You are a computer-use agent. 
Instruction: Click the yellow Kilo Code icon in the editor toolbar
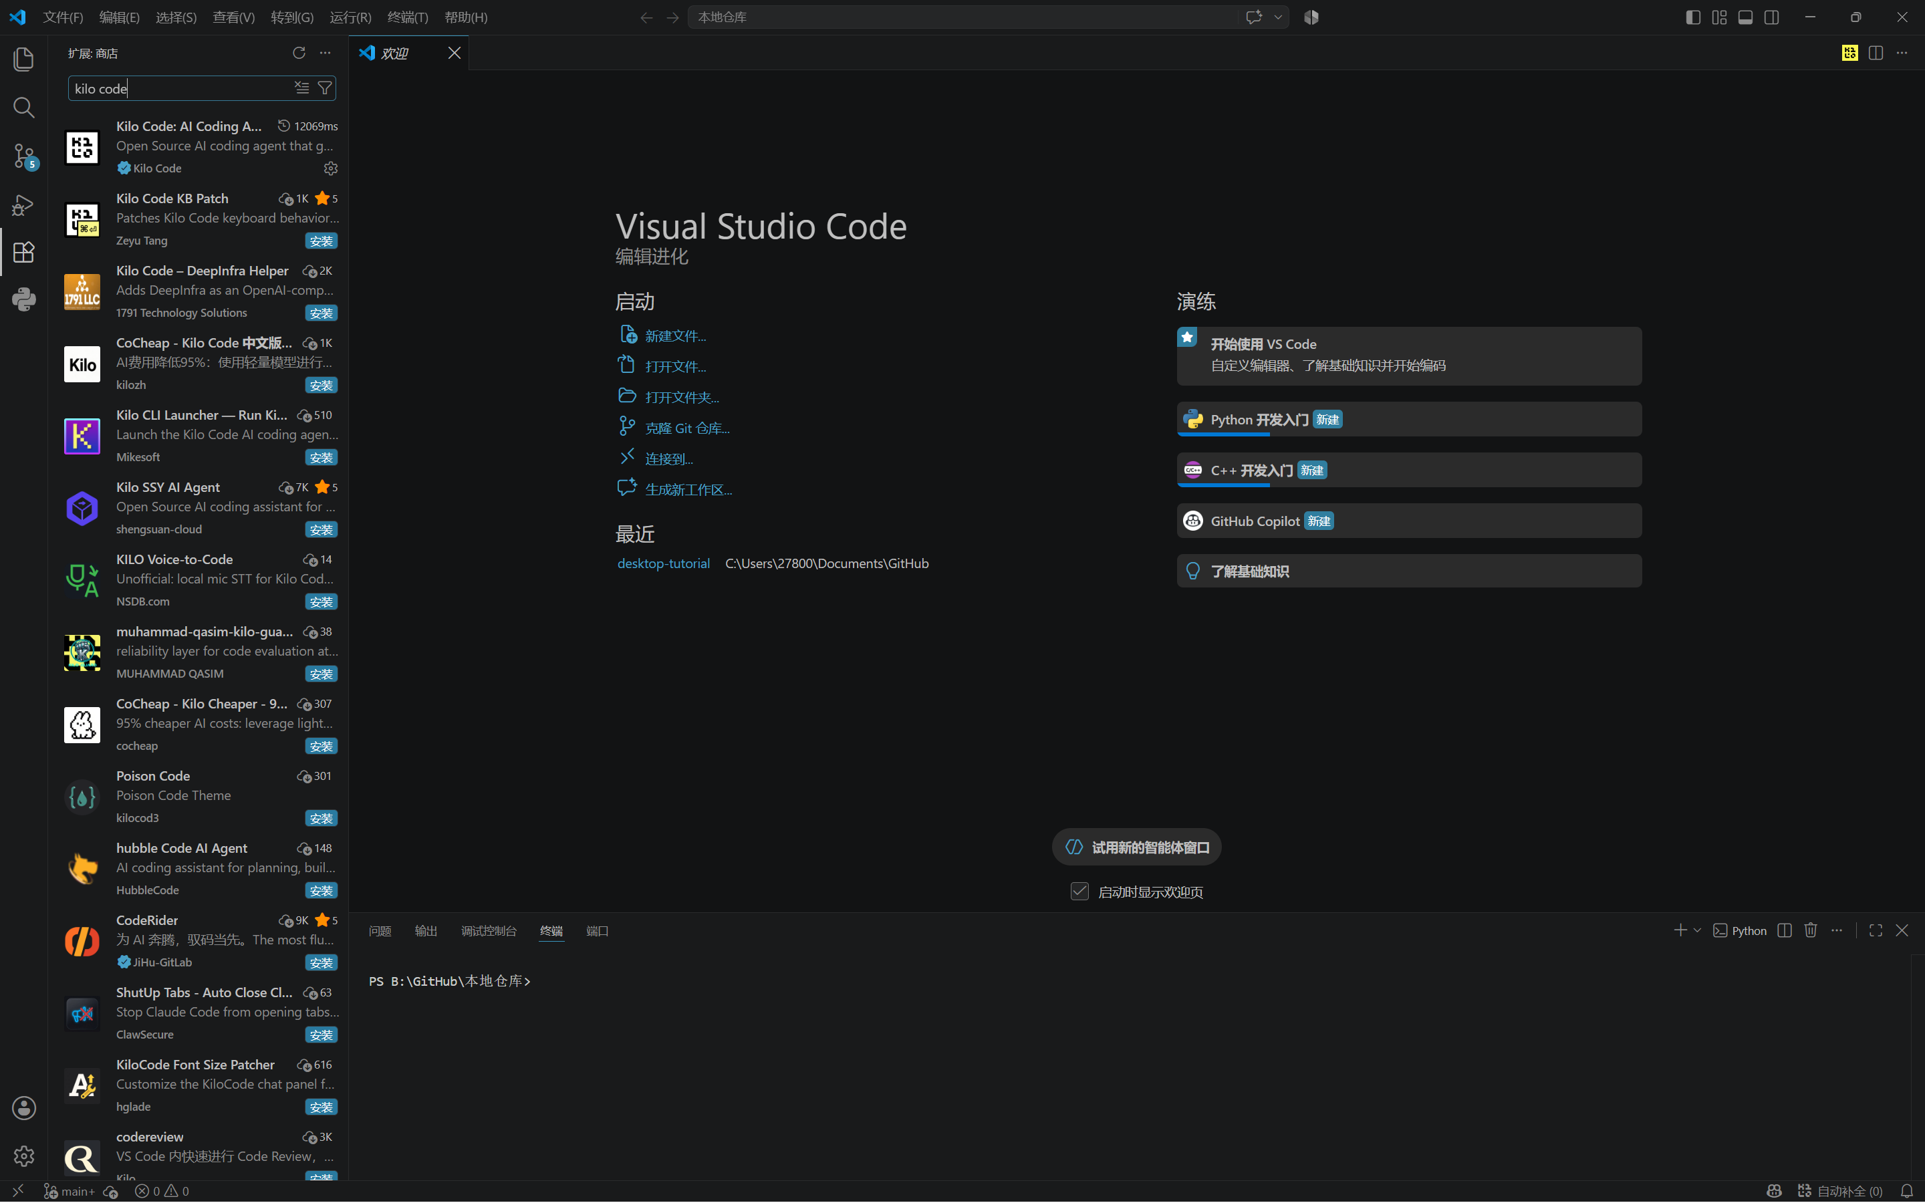coord(1850,53)
